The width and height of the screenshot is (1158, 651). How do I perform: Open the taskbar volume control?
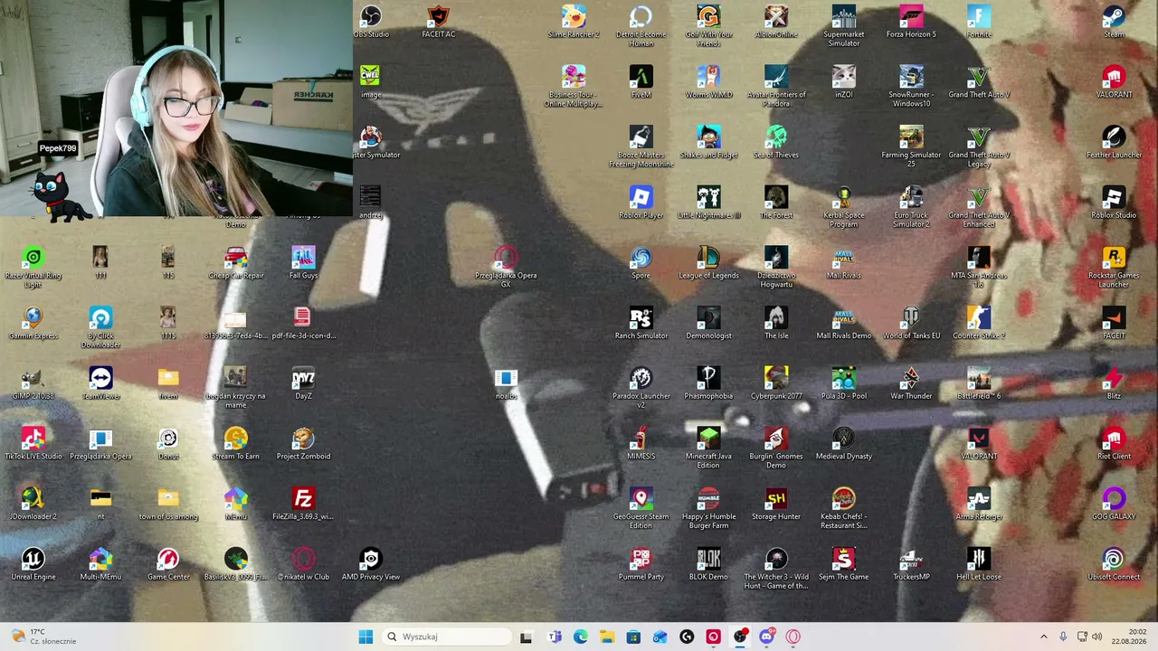coord(1097,637)
